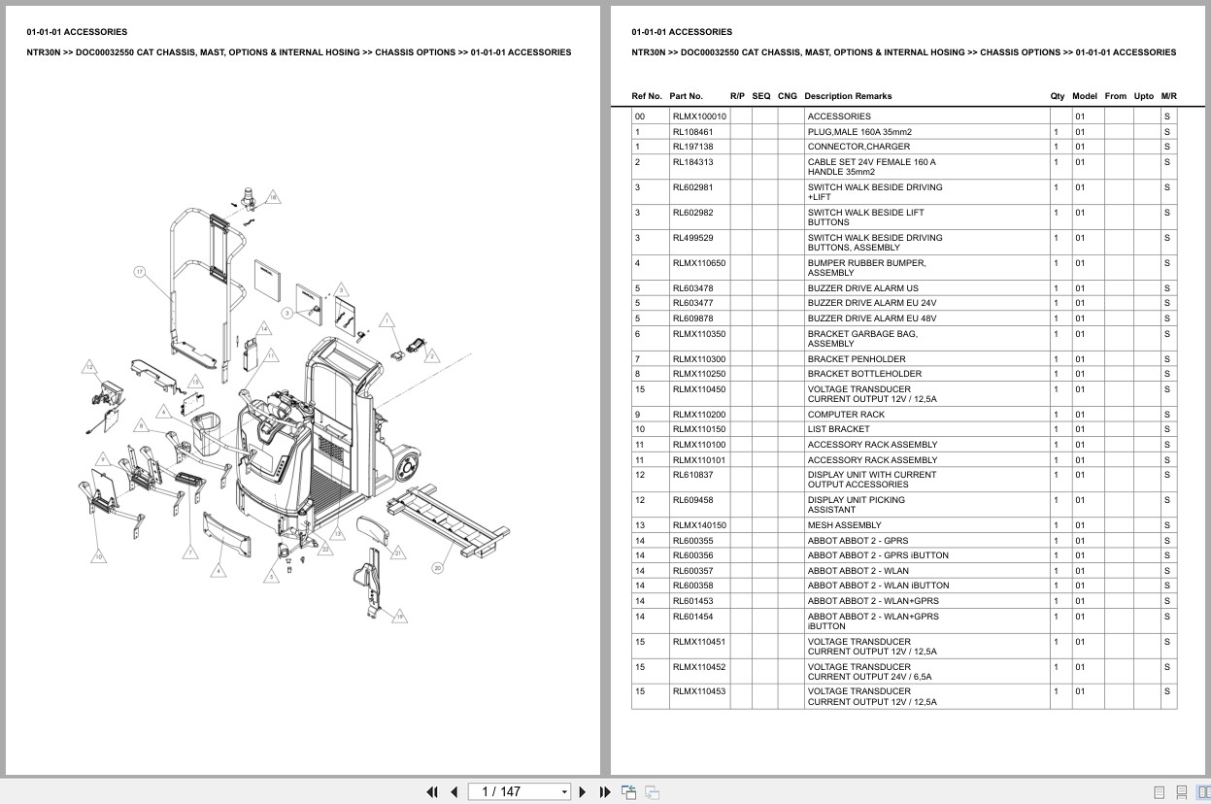Image resolution: width=1211 pixels, height=804 pixels.
Task: Switch to single page view mode
Action: click(1161, 792)
